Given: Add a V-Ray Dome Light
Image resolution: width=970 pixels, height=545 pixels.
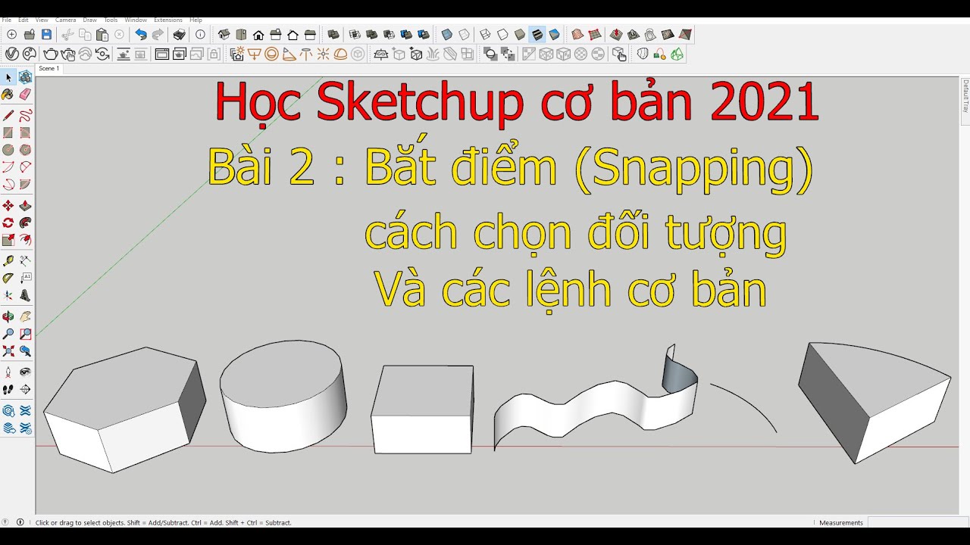Looking at the screenshot, I should [x=340, y=54].
